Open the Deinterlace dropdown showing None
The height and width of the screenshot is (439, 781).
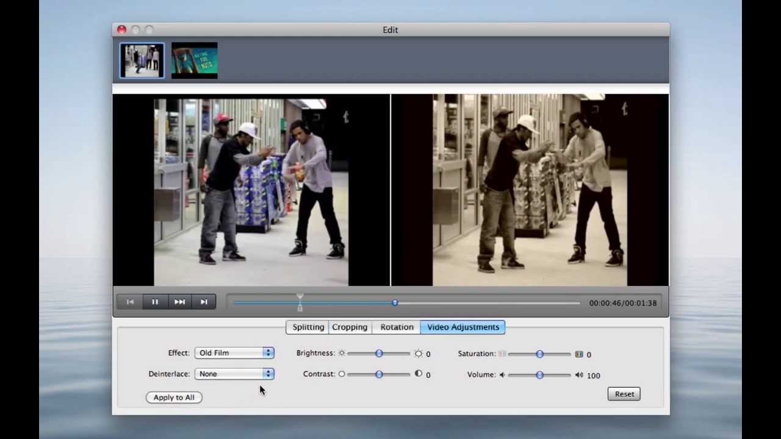pyautogui.click(x=234, y=374)
